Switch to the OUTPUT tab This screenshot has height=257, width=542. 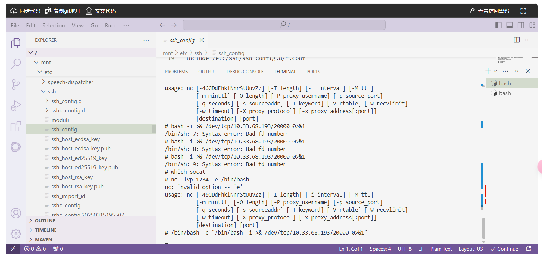[x=207, y=72]
